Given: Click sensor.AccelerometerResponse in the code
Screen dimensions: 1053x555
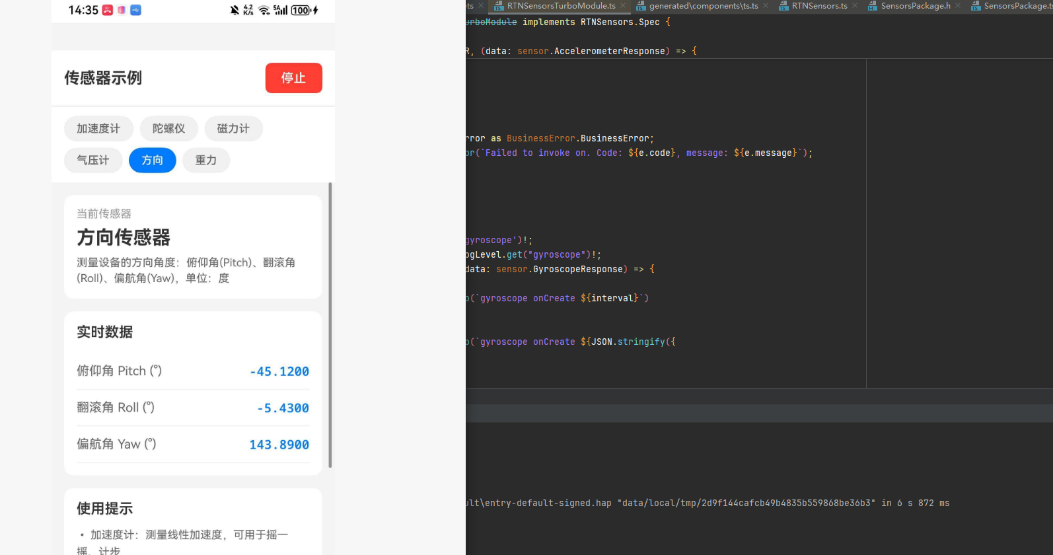Looking at the screenshot, I should [591, 51].
